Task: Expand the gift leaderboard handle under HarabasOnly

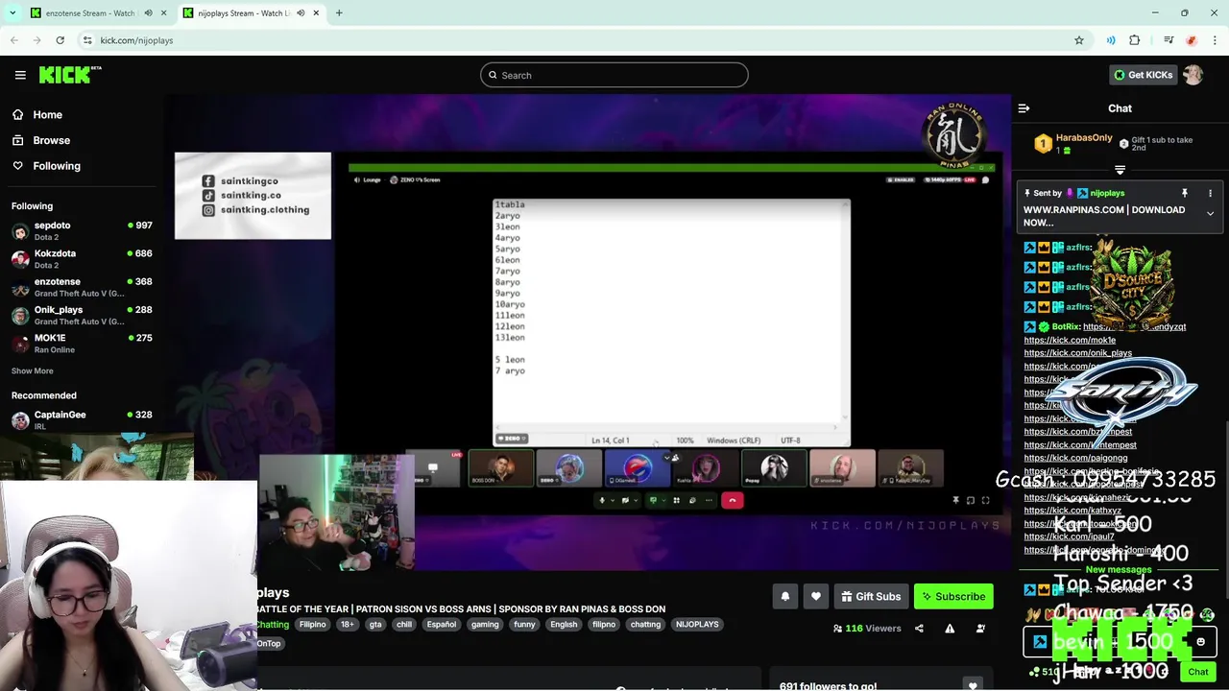Action: [1120, 170]
